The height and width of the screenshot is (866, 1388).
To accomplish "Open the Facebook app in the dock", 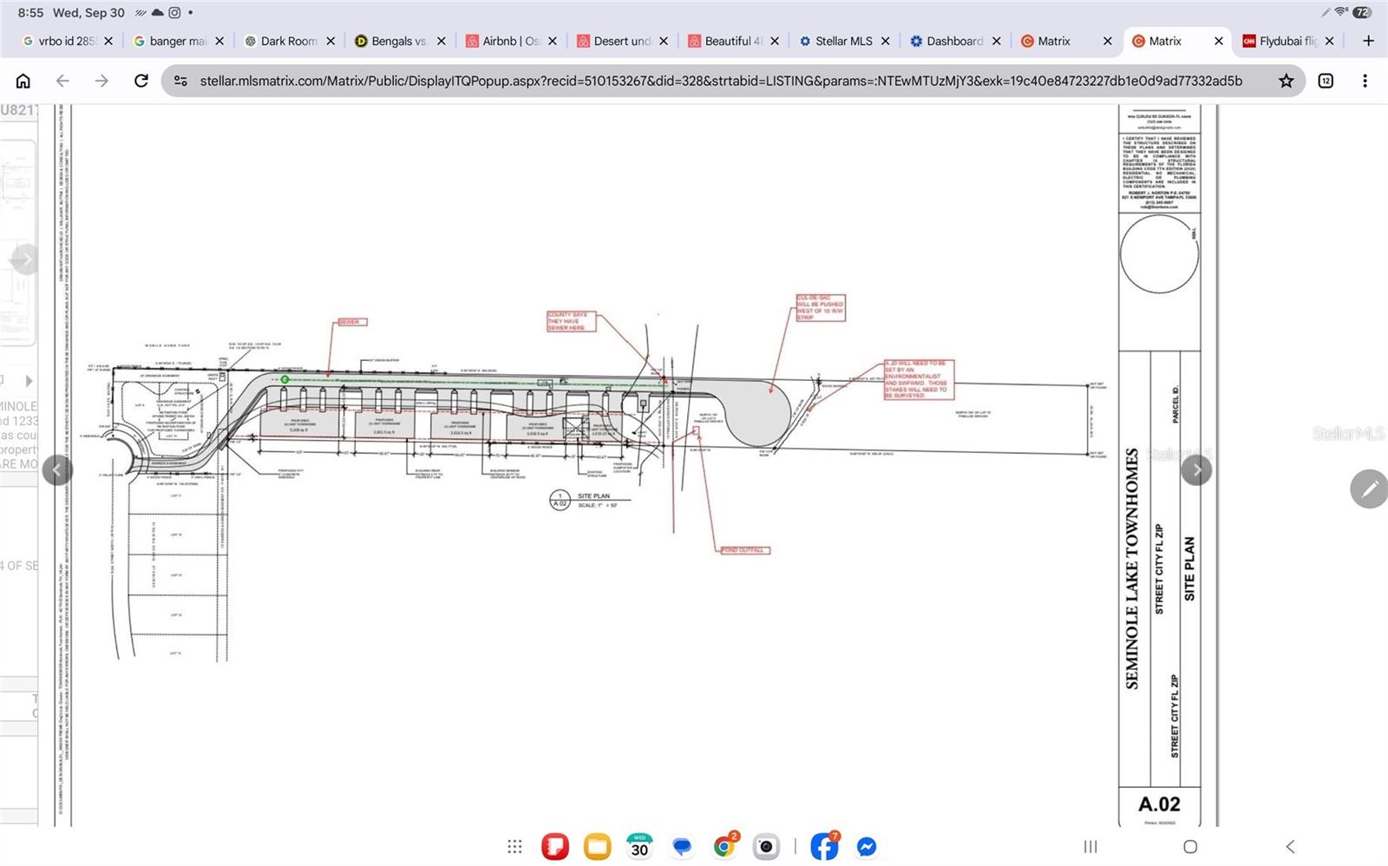I will click(824, 846).
